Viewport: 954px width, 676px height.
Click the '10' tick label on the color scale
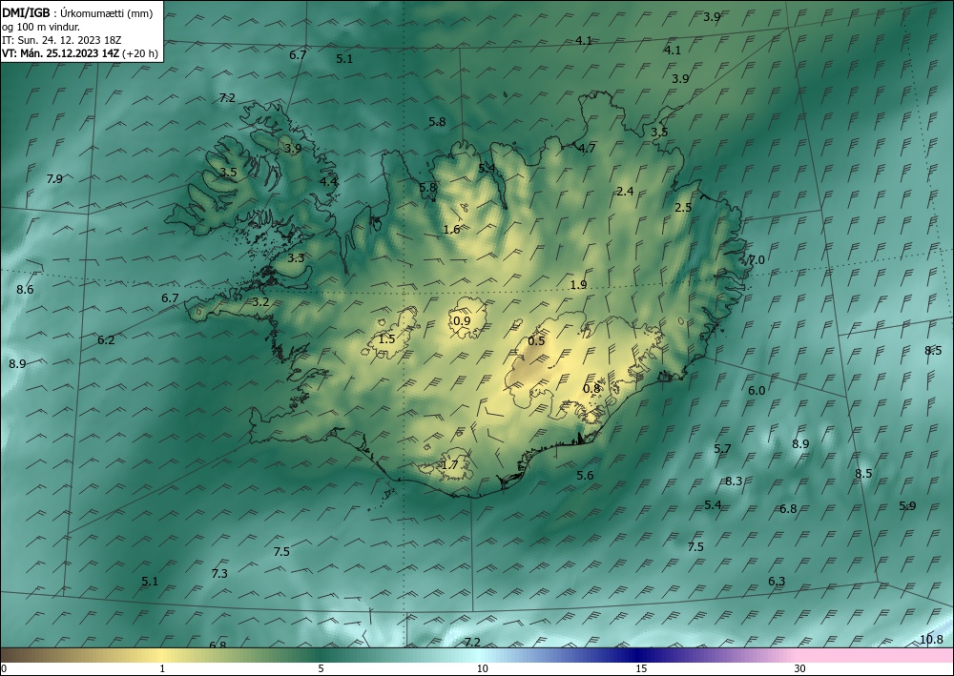click(x=482, y=669)
